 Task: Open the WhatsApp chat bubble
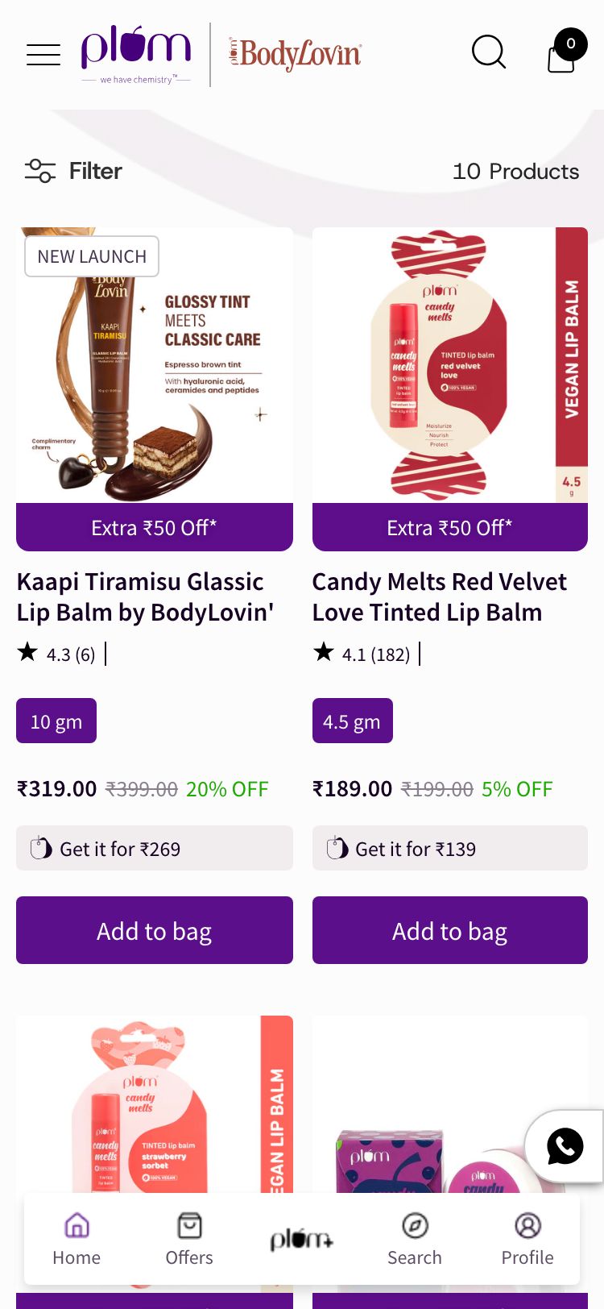[564, 1146]
